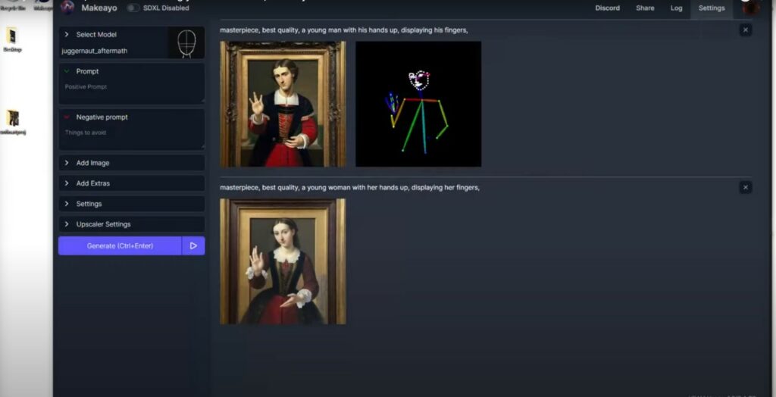
Task: Close the young woman generation result
Action: tap(746, 188)
